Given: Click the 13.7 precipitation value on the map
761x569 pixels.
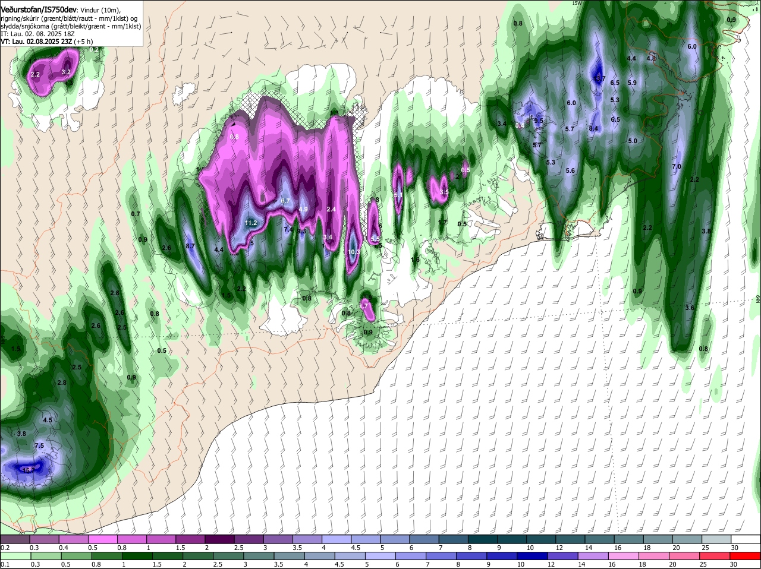Looking at the screenshot, I should [x=599, y=78].
